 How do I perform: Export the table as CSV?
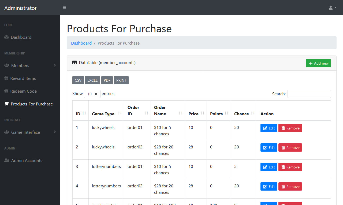(x=78, y=80)
